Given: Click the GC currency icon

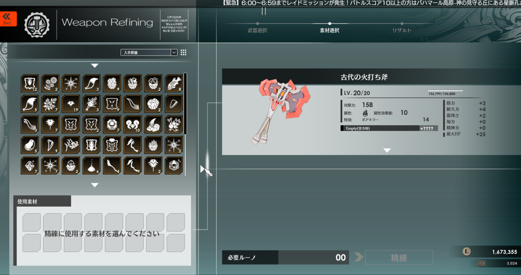Looking at the screenshot, I should coord(481,263).
